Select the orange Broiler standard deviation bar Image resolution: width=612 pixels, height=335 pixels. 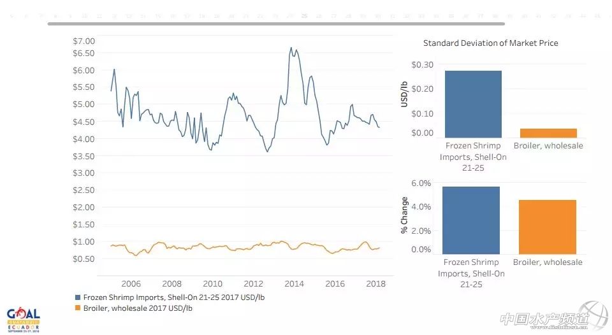[x=548, y=132]
